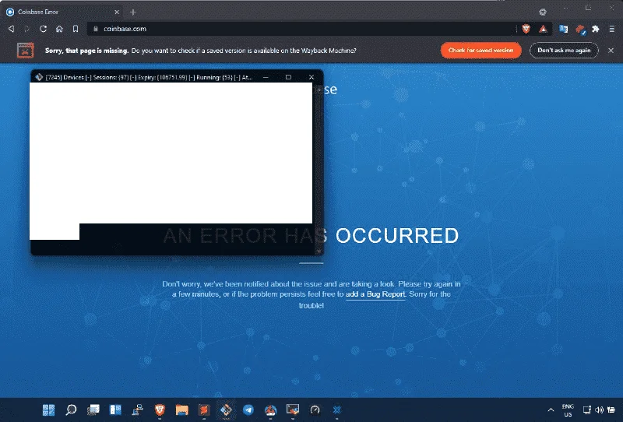
Task: Open the extensions puzzle-piece menu
Action: click(x=595, y=29)
